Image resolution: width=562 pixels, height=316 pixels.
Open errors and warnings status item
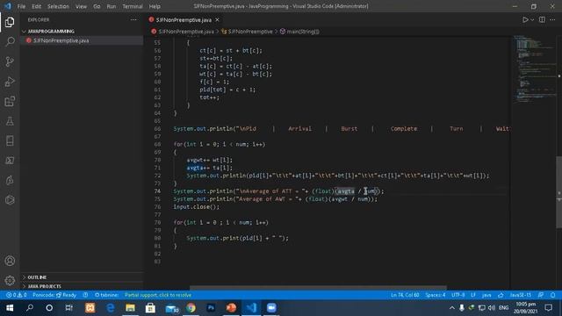coord(16,295)
